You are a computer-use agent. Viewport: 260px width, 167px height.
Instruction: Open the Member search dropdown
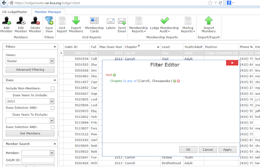(52, 153)
